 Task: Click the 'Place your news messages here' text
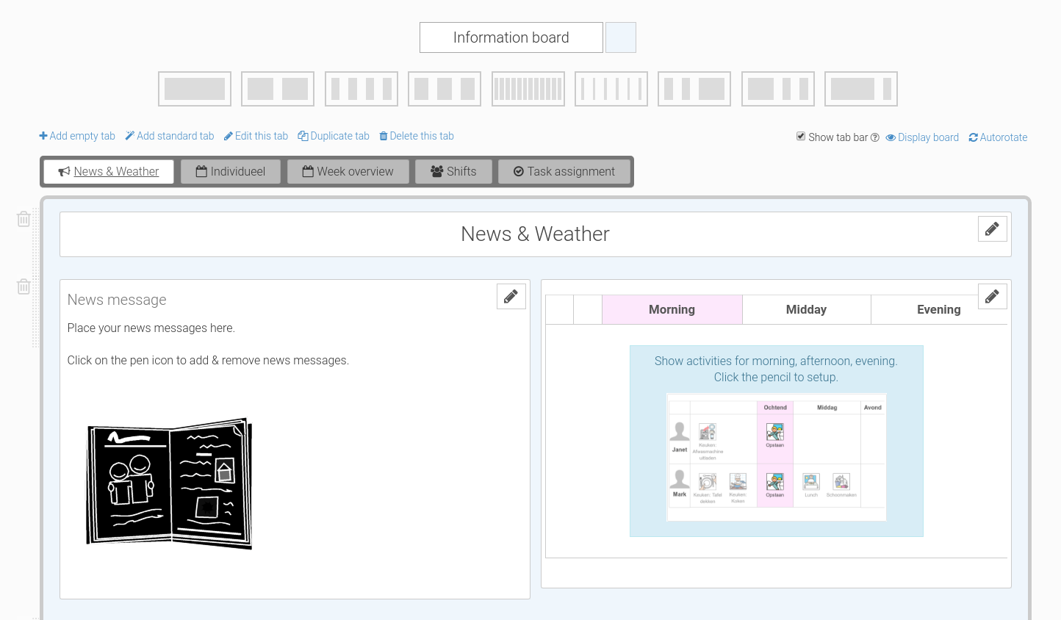coord(151,328)
